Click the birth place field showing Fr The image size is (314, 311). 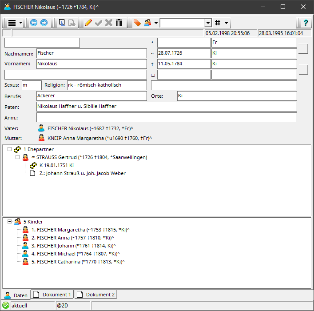(254, 43)
